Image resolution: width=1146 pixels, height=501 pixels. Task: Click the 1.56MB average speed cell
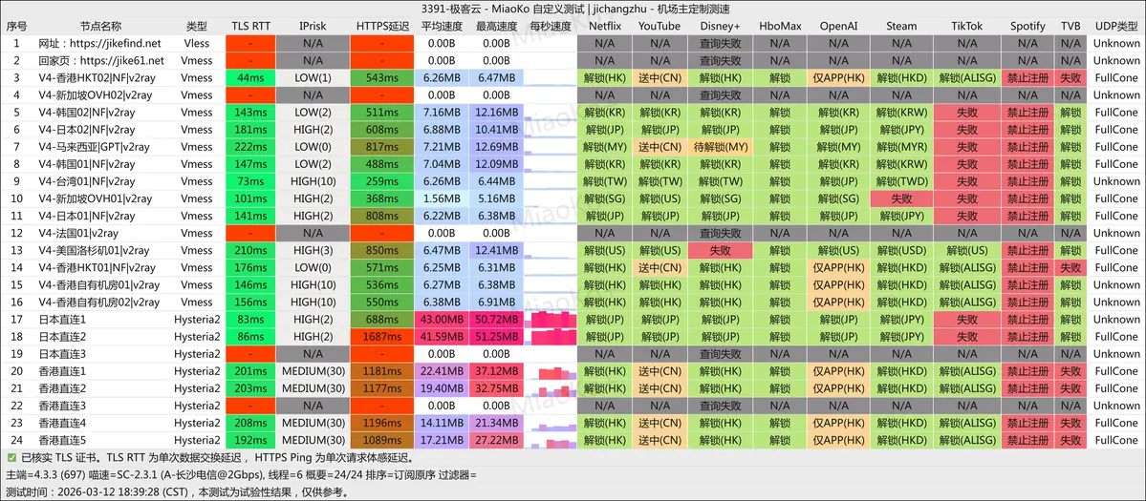(441, 198)
